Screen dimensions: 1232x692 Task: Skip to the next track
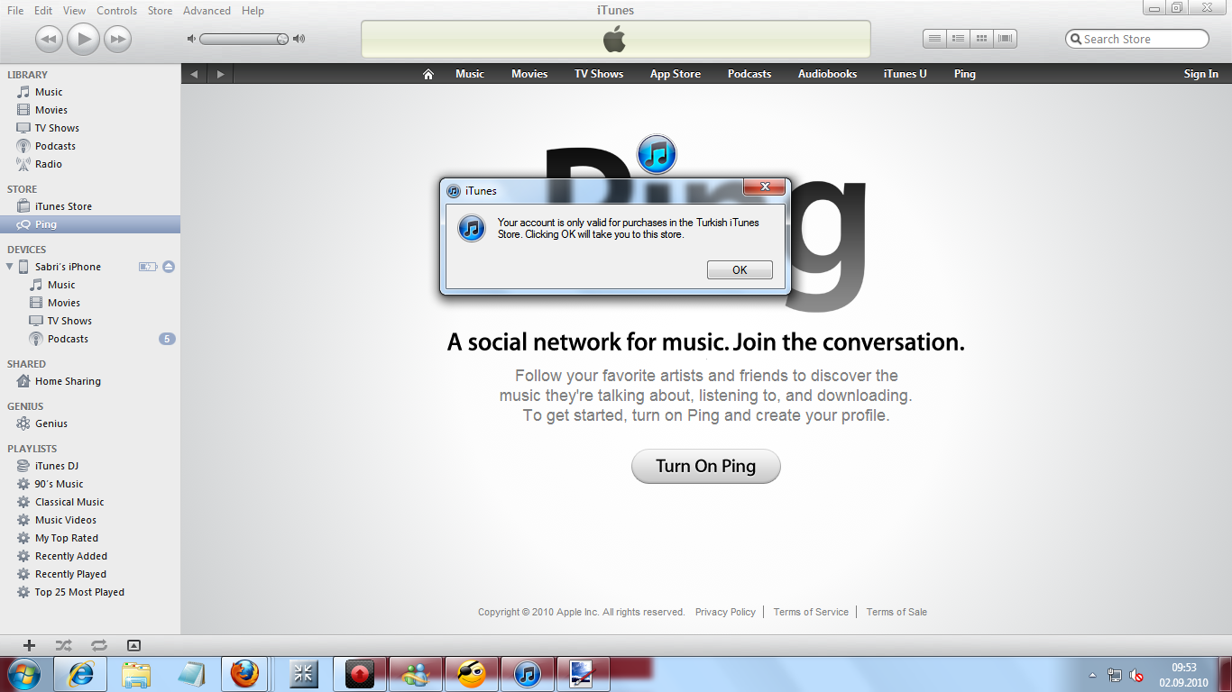(x=117, y=39)
